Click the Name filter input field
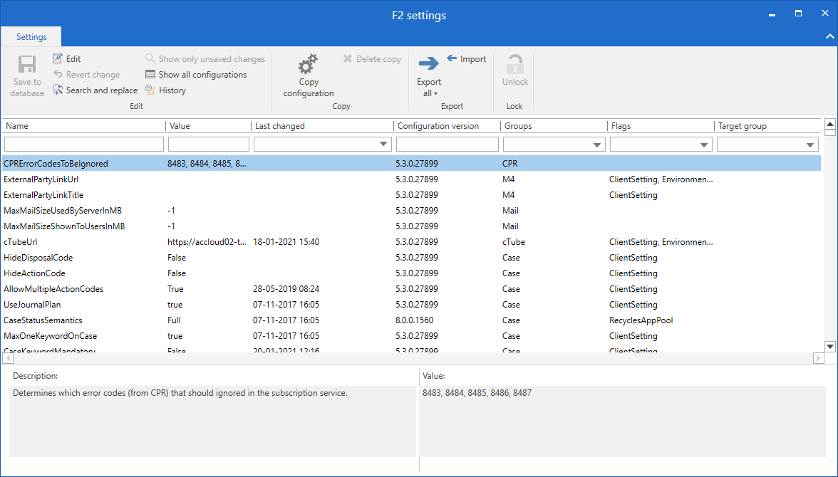This screenshot has width=838, height=477. coord(83,145)
